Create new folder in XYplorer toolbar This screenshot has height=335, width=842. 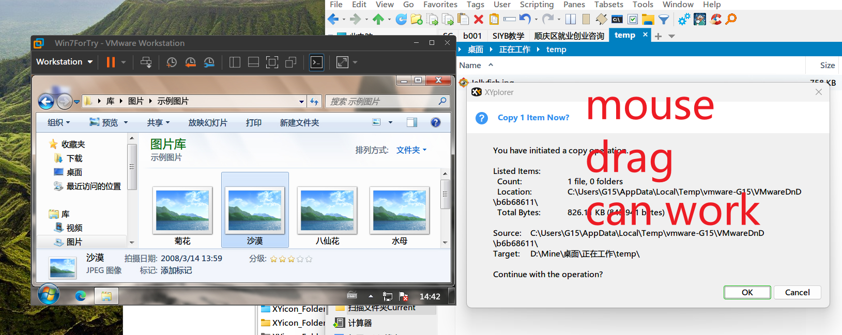(417, 20)
